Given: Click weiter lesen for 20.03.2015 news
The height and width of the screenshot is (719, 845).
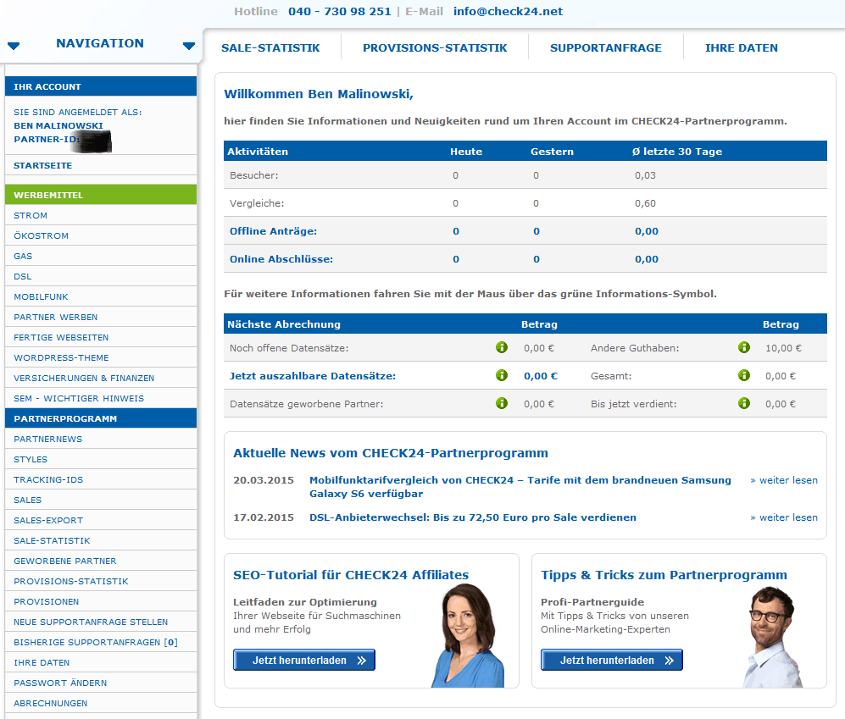Looking at the screenshot, I should [x=784, y=480].
